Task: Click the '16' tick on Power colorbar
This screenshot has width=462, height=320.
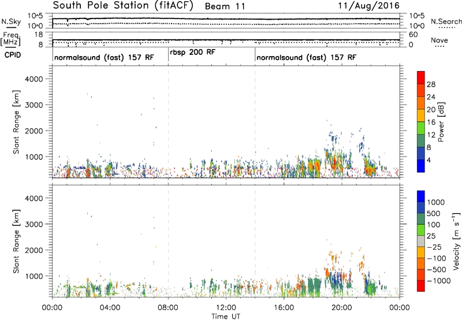Action: click(x=431, y=122)
